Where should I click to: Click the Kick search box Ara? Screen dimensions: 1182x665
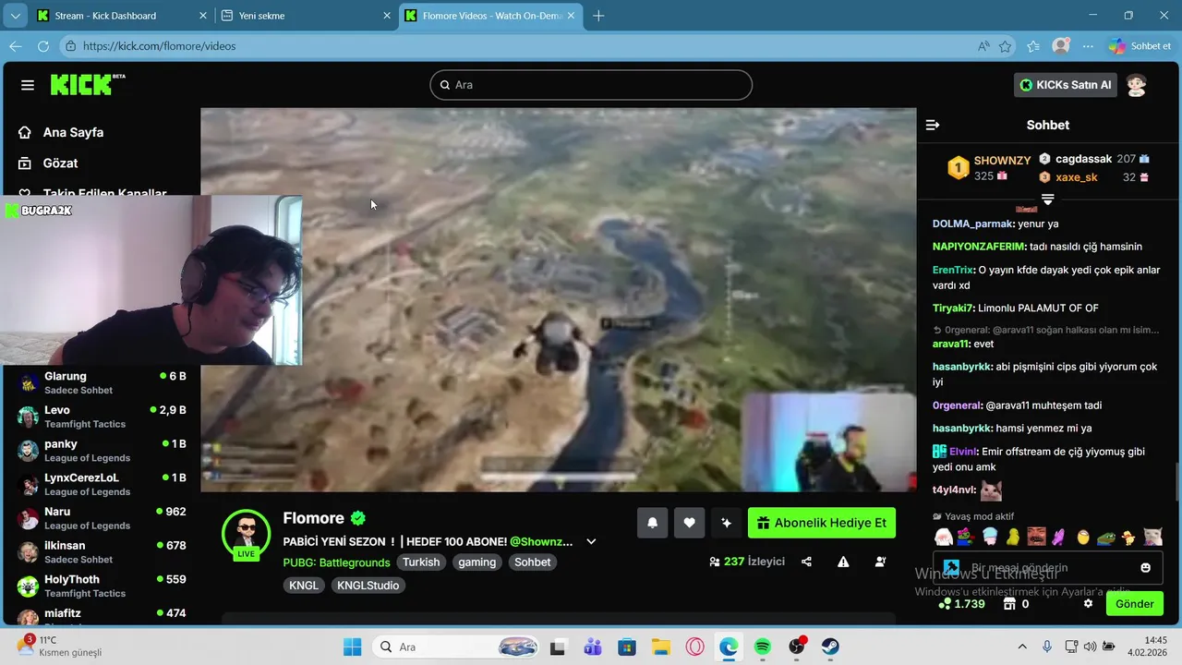(591, 85)
